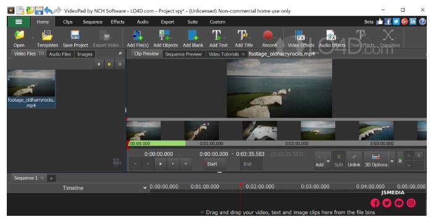The width and height of the screenshot is (433, 222).
Task: Expand the Add button dropdown arrow
Action: tap(328, 161)
